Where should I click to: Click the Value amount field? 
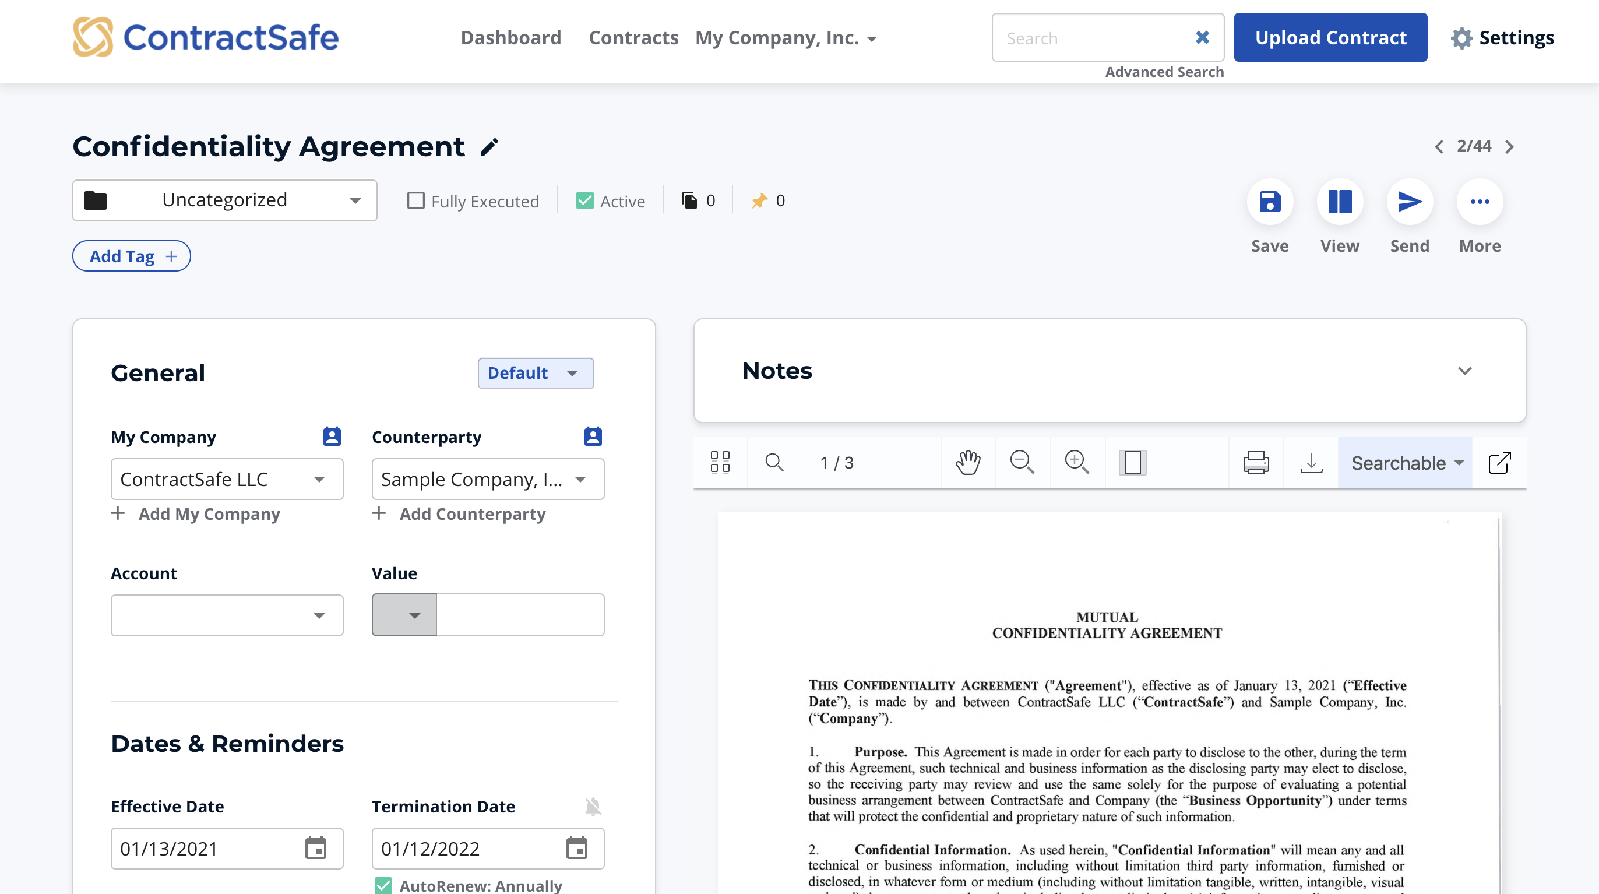(520, 615)
